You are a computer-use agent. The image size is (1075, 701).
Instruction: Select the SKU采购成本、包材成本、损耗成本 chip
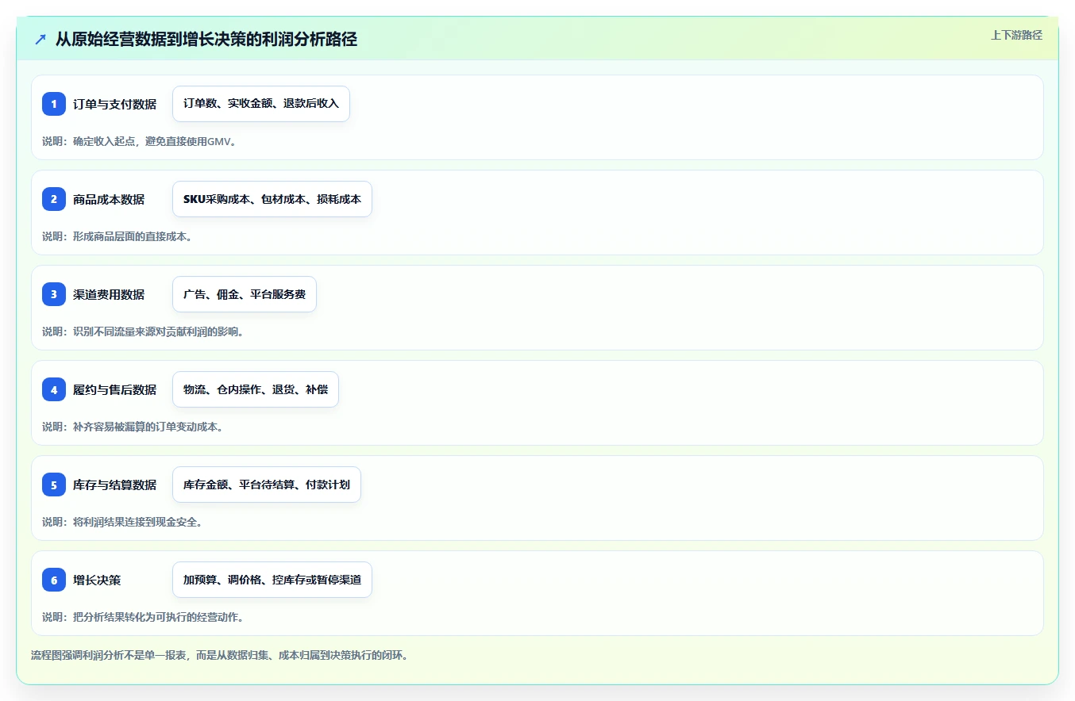coord(272,199)
